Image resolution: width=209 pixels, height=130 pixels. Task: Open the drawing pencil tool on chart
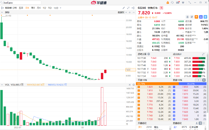124,8
